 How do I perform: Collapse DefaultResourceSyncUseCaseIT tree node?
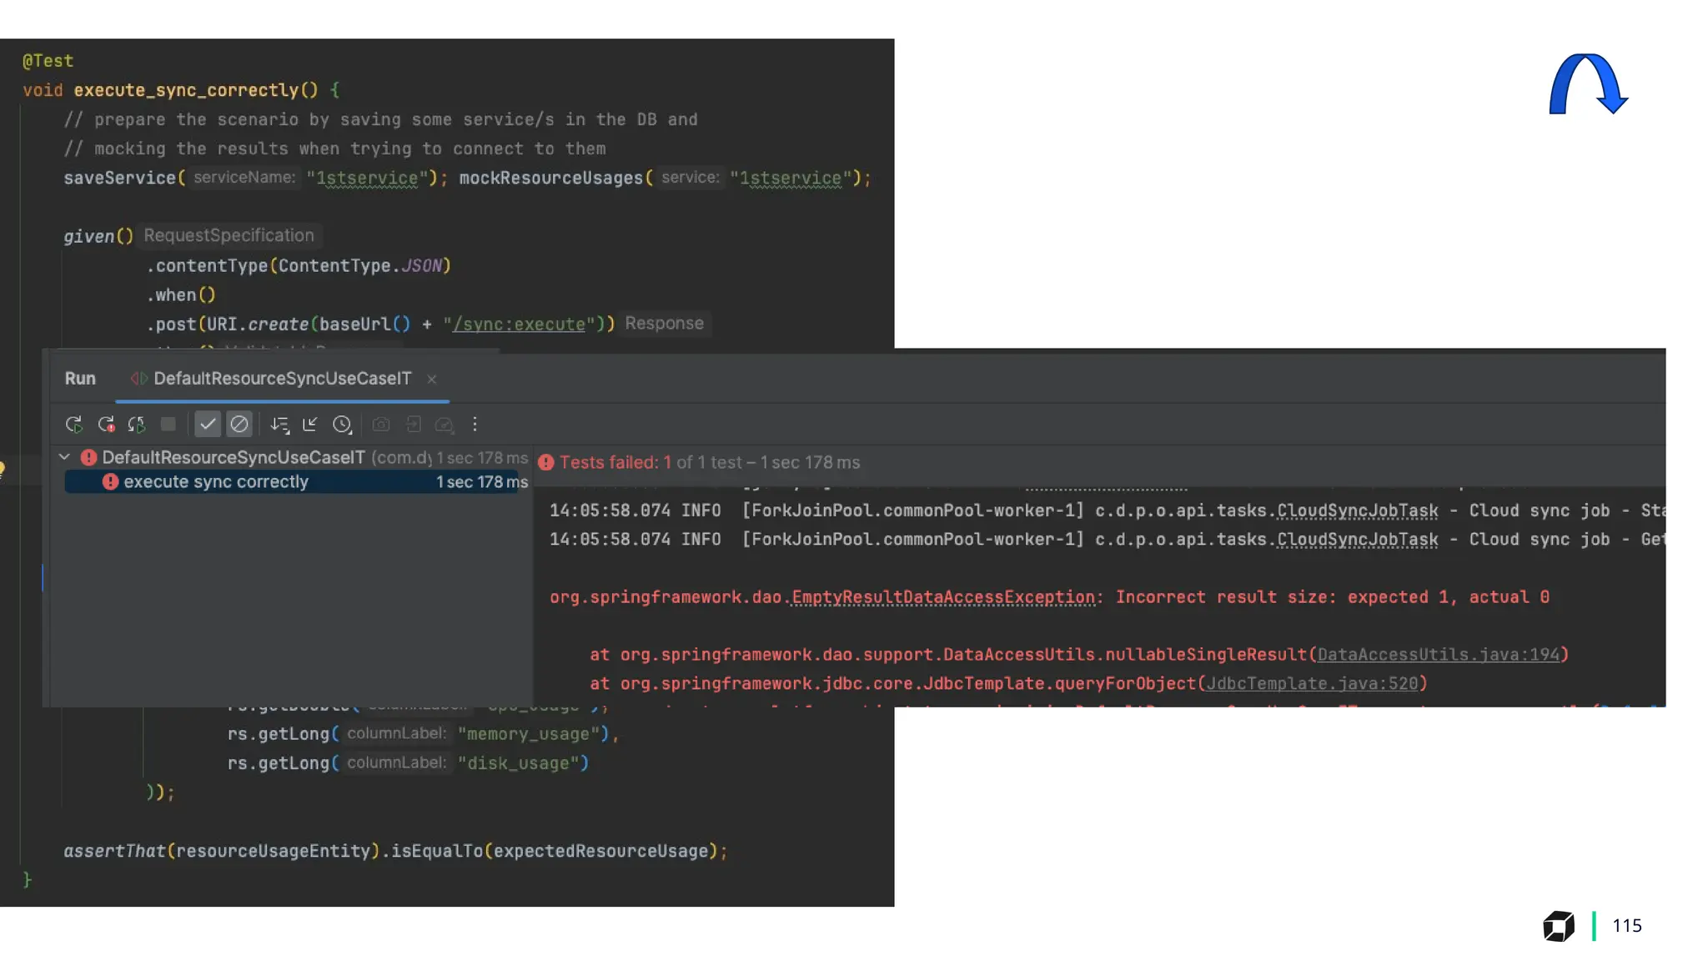click(64, 457)
